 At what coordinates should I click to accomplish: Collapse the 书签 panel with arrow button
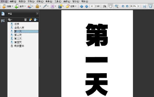pos(37,13)
